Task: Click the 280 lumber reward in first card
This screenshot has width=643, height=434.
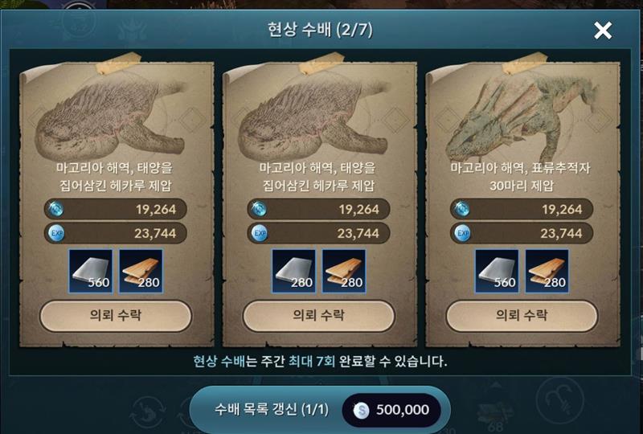Action: click(141, 271)
